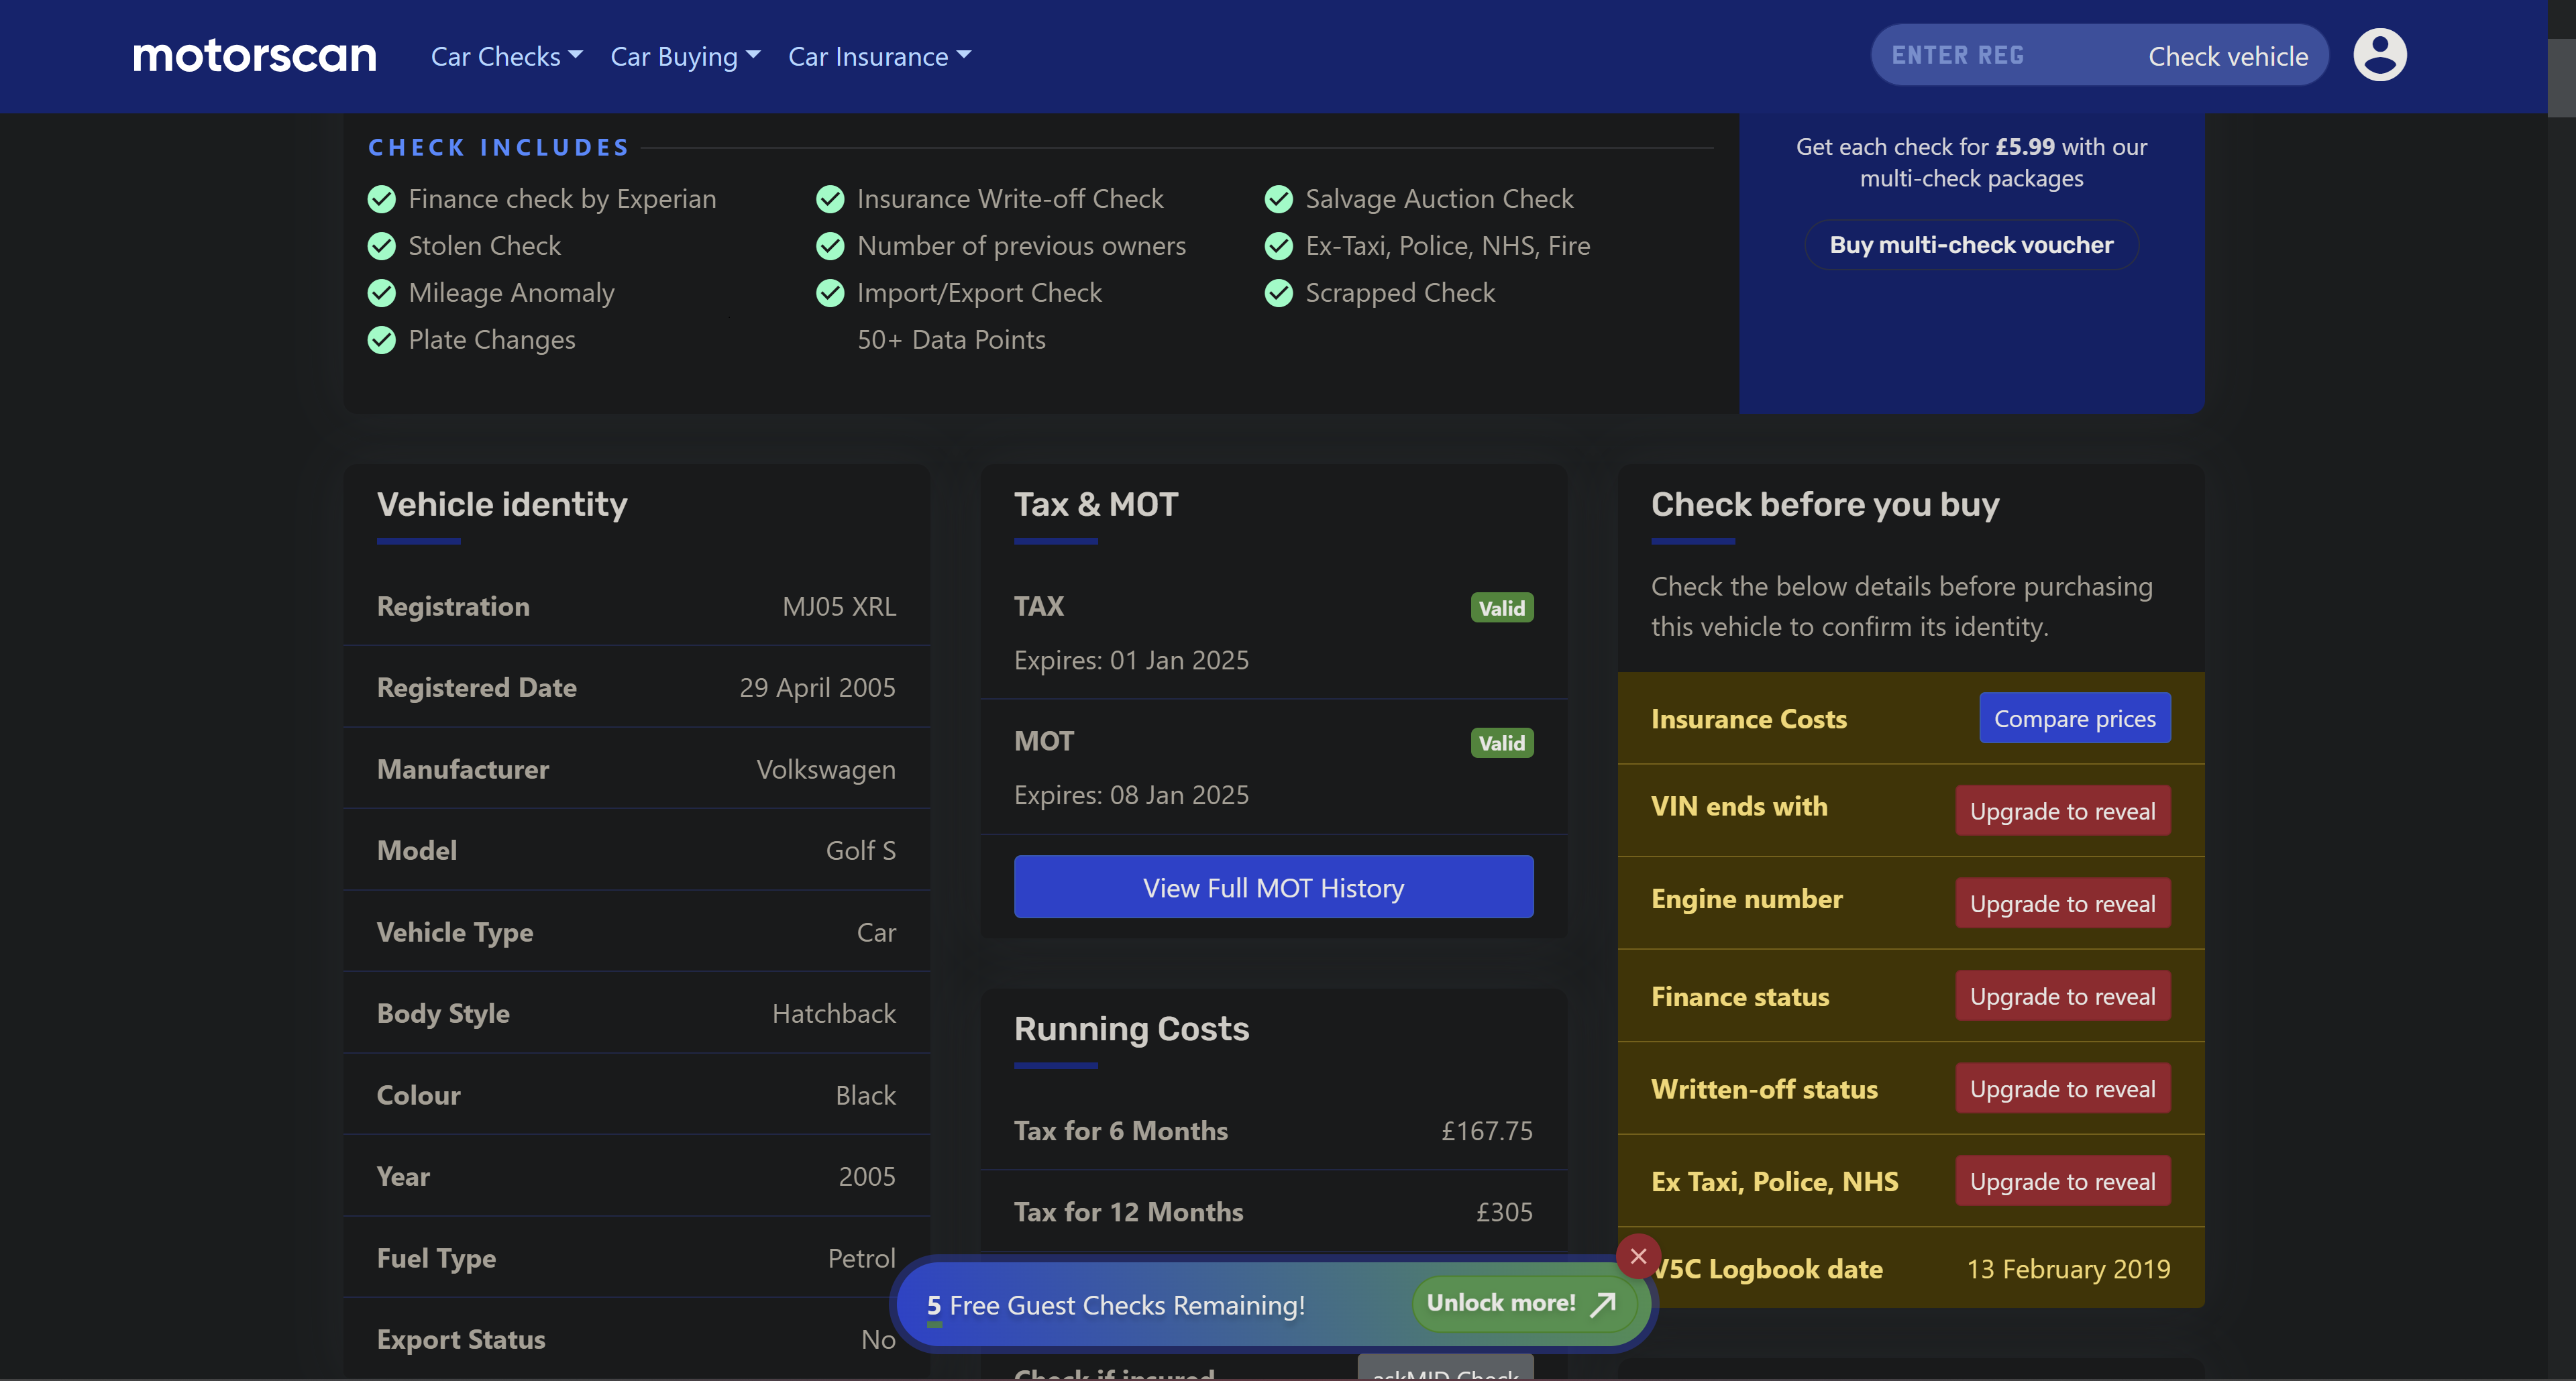The image size is (2576, 1381).
Task: Open the user account profile icon
Action: 2379,55
